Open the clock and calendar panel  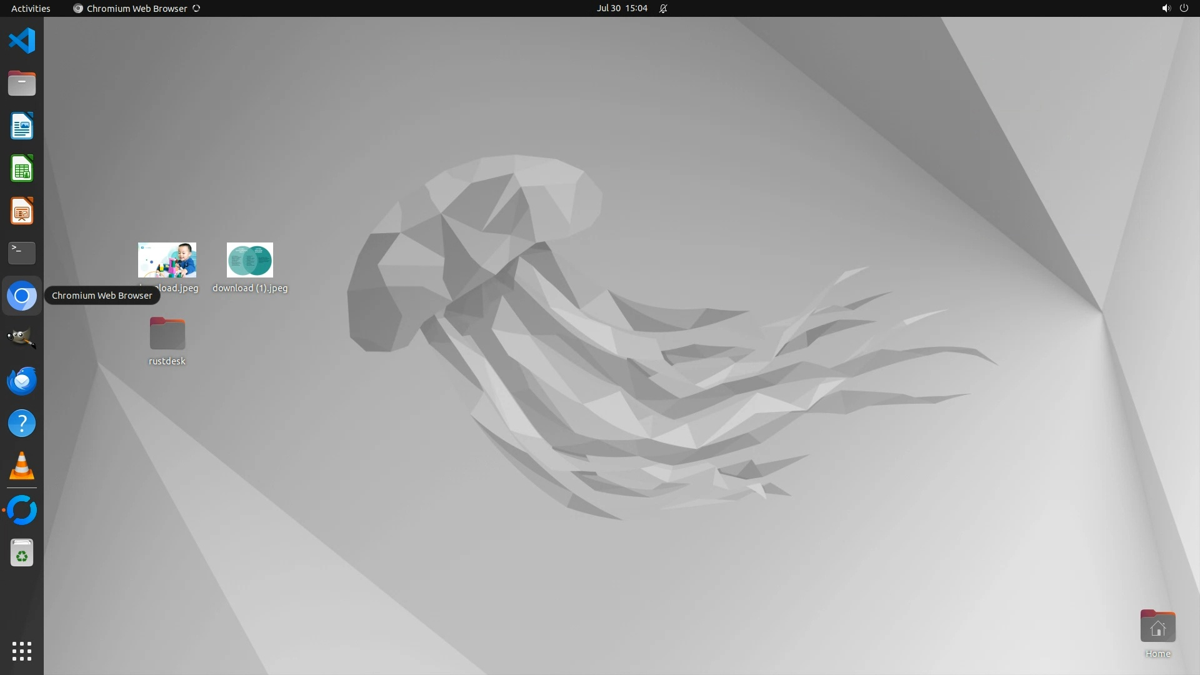pos(622,8)
